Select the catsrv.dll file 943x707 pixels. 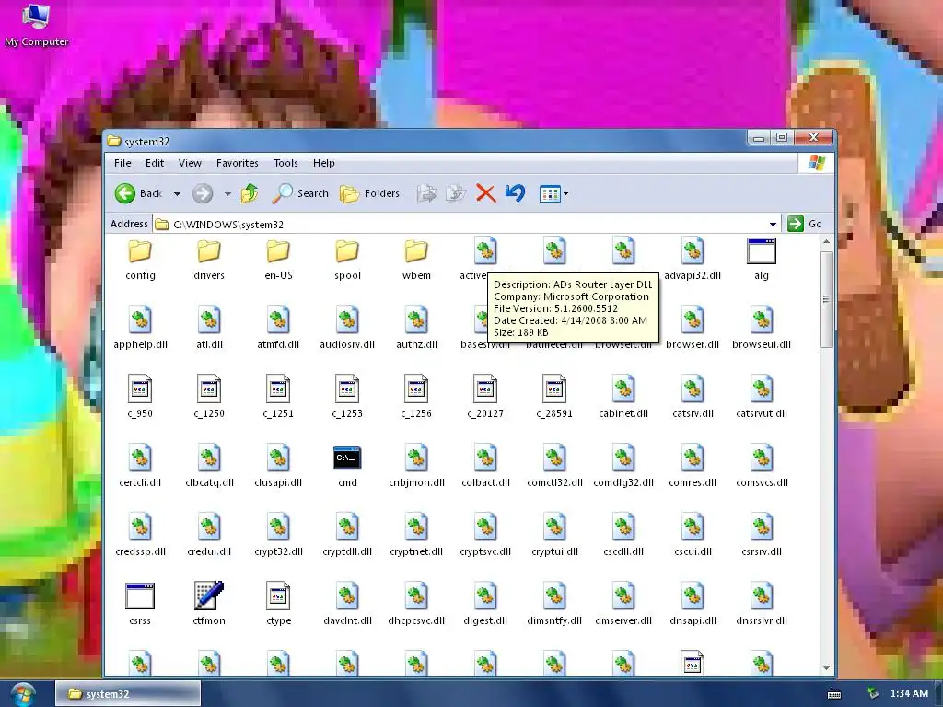(x=693, y=398)
